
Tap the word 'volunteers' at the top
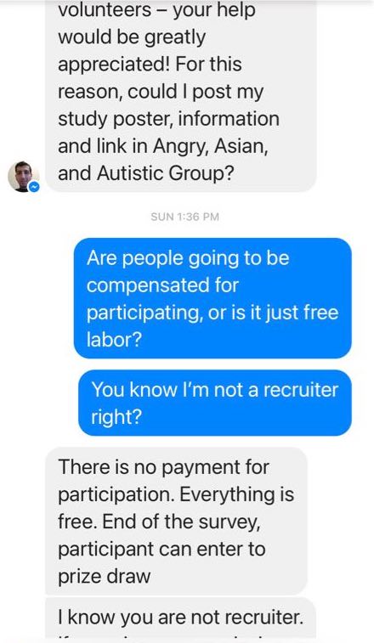point(105,10)
